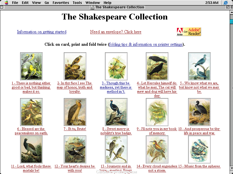Click the window zoom box in title bar
233x174 pixels.
click(228, 7)
